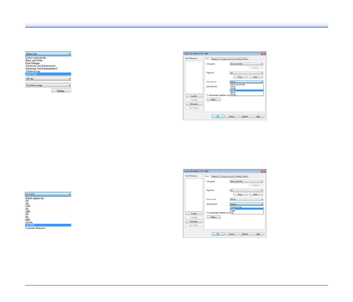Select 400 dpi resolution option

[233, 92]
